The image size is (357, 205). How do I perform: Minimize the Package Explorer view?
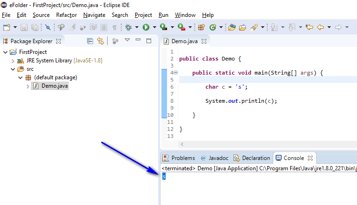click(x=138, y=40)
